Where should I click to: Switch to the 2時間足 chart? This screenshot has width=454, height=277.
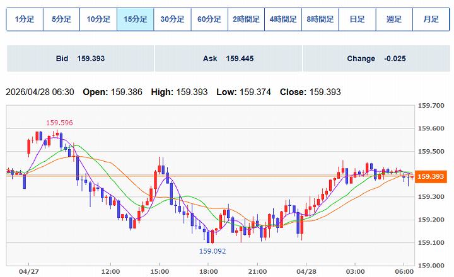coord(246,20)
